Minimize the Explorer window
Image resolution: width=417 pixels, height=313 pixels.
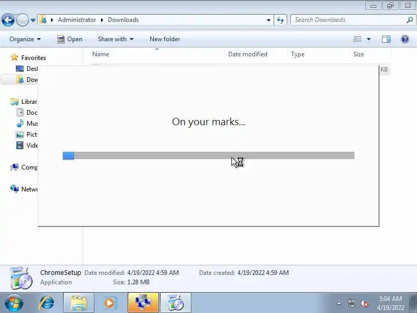[x=373, y=6]
